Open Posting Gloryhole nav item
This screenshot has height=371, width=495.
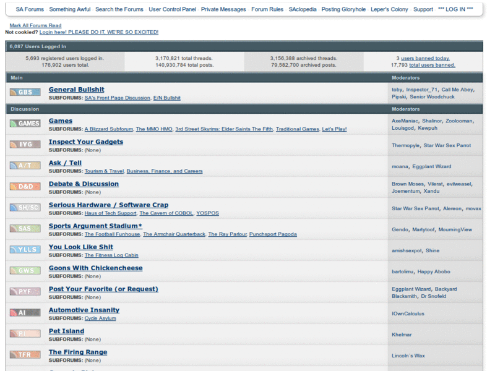pyautogui.click(x=343, y=9)
